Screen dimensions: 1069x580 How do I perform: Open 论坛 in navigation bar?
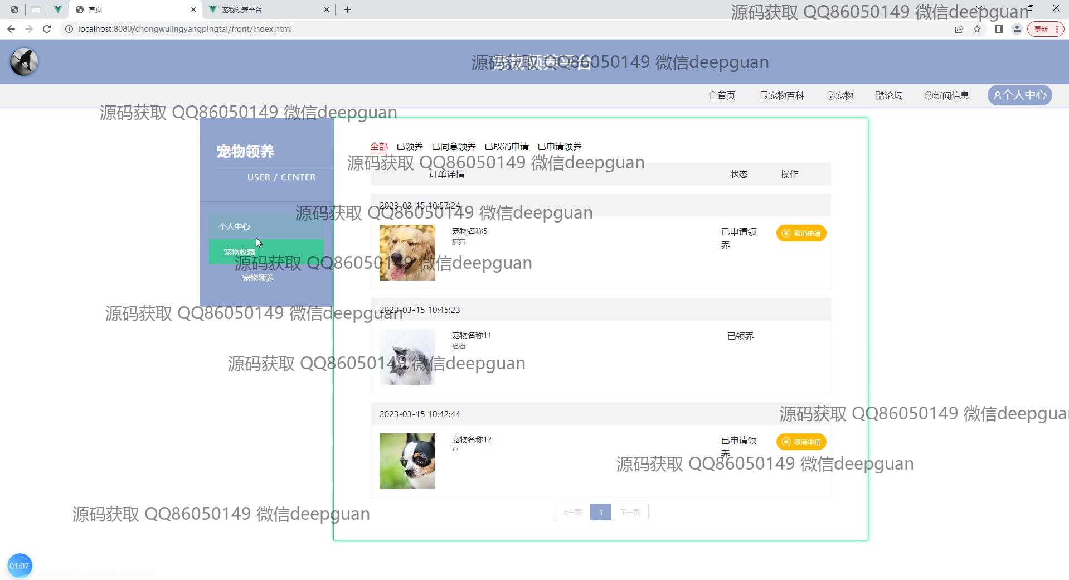[x=888, y=95]
